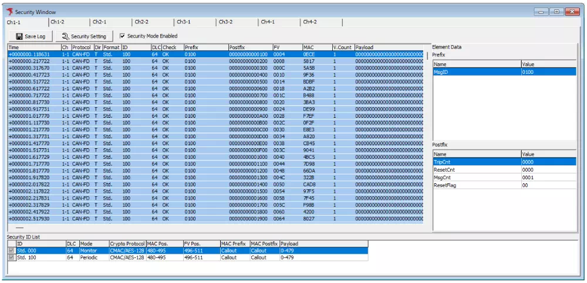Viewport: 587px width, 283px height.
Task: Click the Crypto Protocol column header
Action: click(126, 243)
